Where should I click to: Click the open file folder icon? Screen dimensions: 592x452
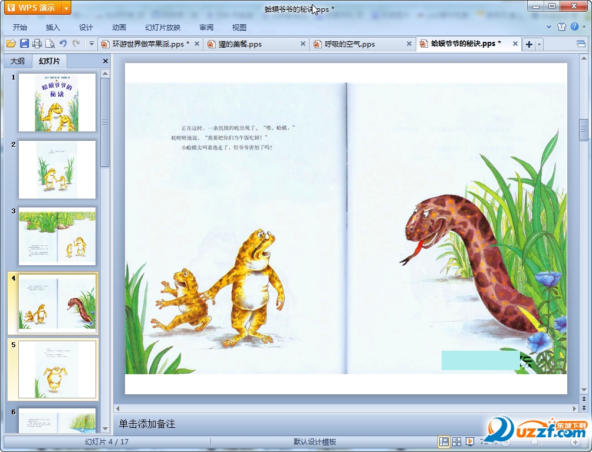(x=11, y=44)
